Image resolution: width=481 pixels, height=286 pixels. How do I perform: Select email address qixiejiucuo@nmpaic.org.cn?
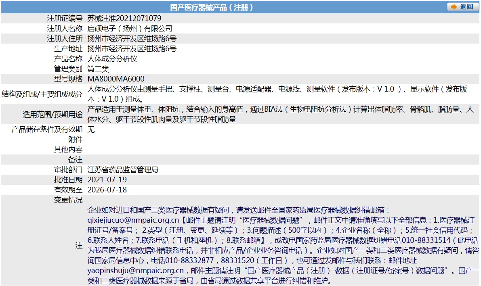pos(133,220)
